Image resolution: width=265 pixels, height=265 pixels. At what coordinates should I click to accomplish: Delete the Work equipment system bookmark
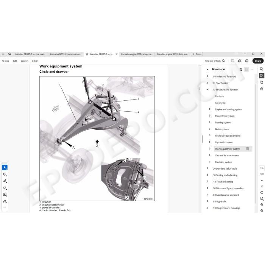[248, 149]
